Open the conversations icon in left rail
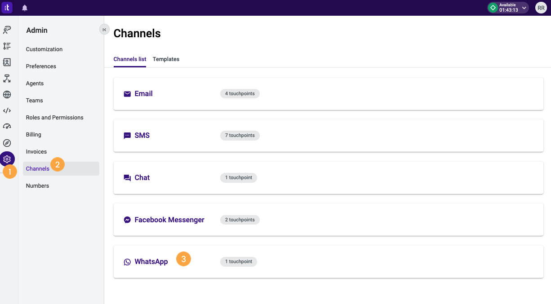The image size is (551, 304). (x=7, y=30)
